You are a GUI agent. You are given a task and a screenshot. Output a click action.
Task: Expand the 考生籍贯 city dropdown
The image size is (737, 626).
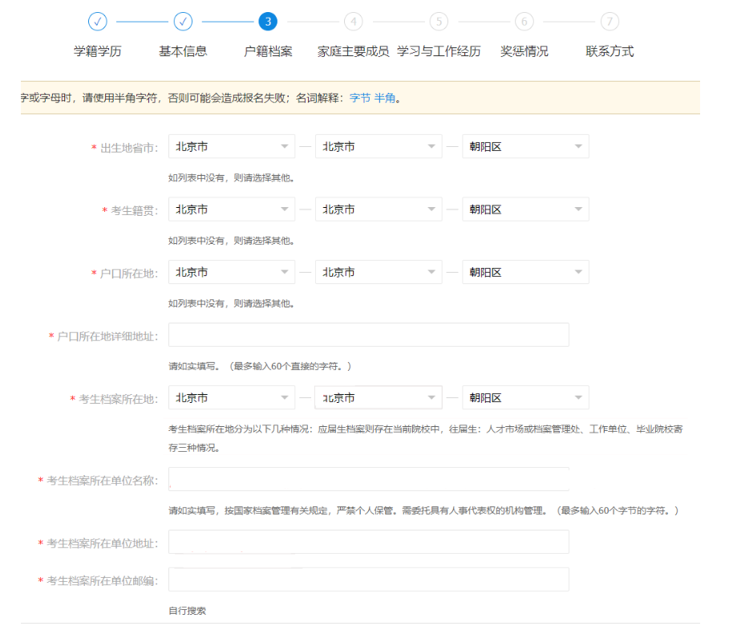(379, 209)
